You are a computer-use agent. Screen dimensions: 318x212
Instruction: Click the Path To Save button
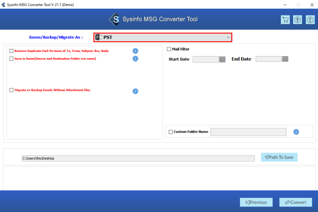point(279,157)
